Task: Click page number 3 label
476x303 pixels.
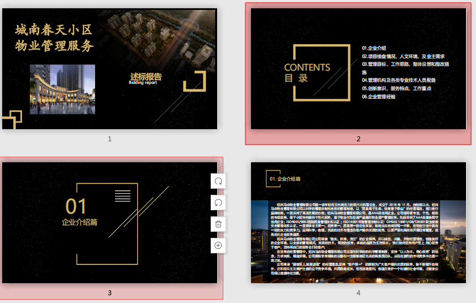Action: coord(109,293)
